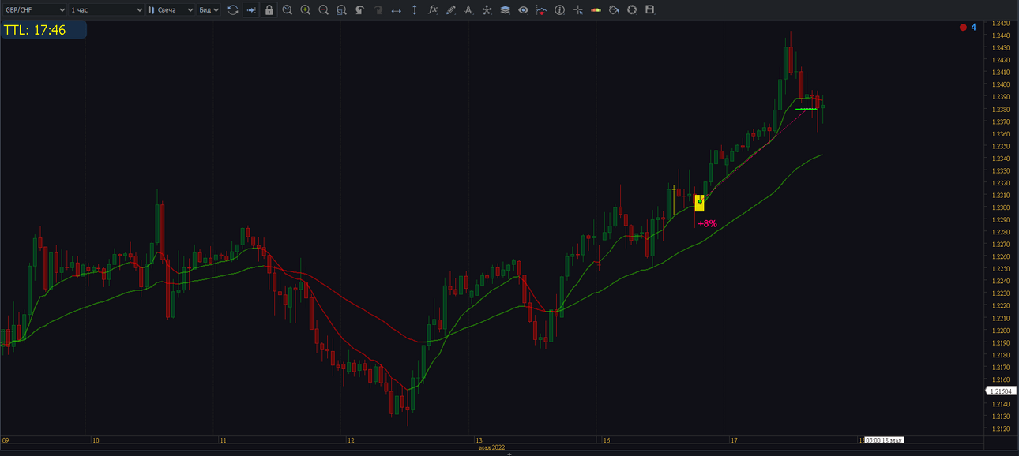Select the pencil drawing tool
Image resolution: width=1019 pixels, height=456 pixels.
point(451,10)
